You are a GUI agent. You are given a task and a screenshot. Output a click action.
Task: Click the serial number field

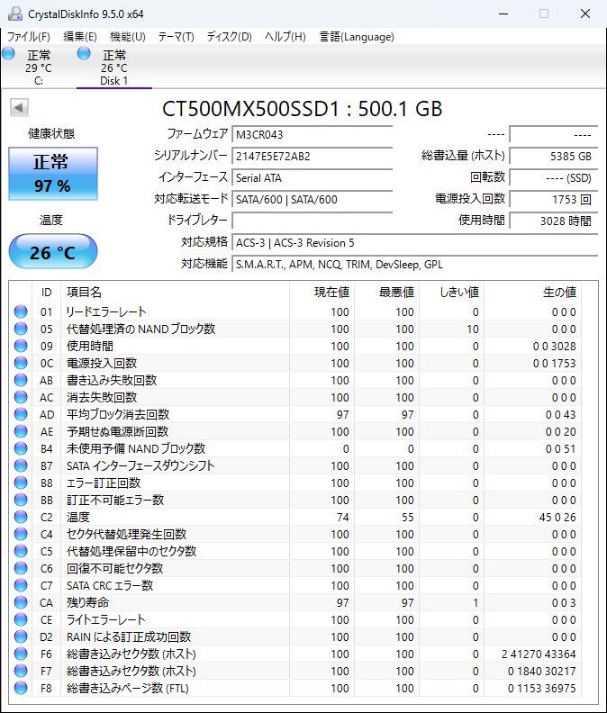click(x=312, y=156)
